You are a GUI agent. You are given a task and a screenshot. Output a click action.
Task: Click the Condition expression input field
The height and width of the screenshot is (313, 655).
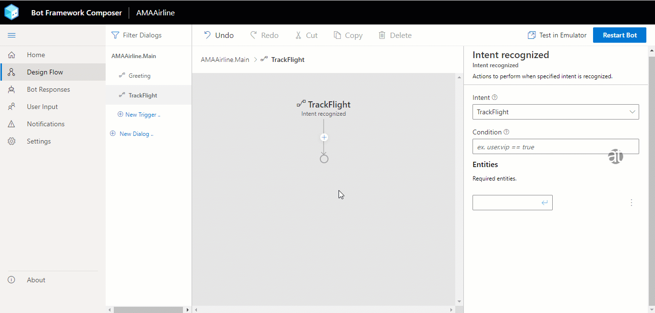(x=556, y=147)
